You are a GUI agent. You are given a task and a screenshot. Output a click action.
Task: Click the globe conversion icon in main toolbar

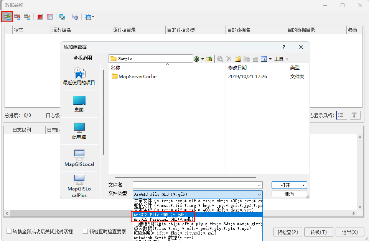88,17
